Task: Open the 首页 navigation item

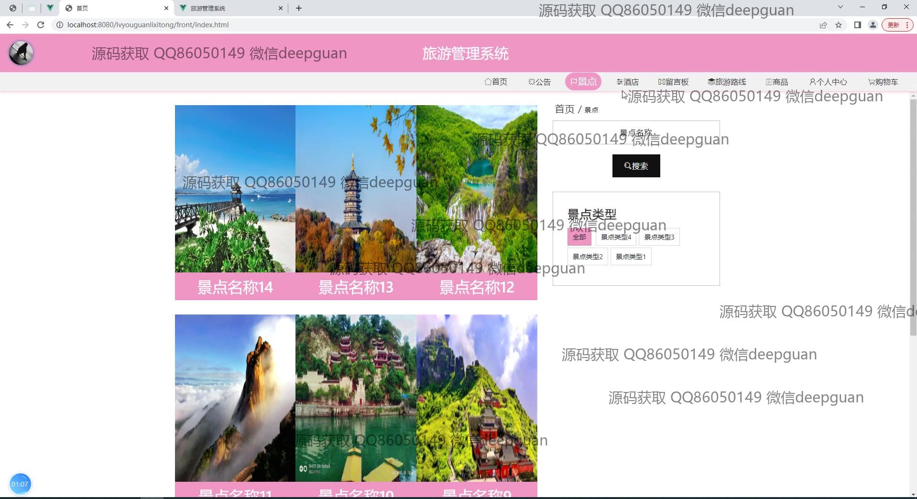Action: pos(496,82)
